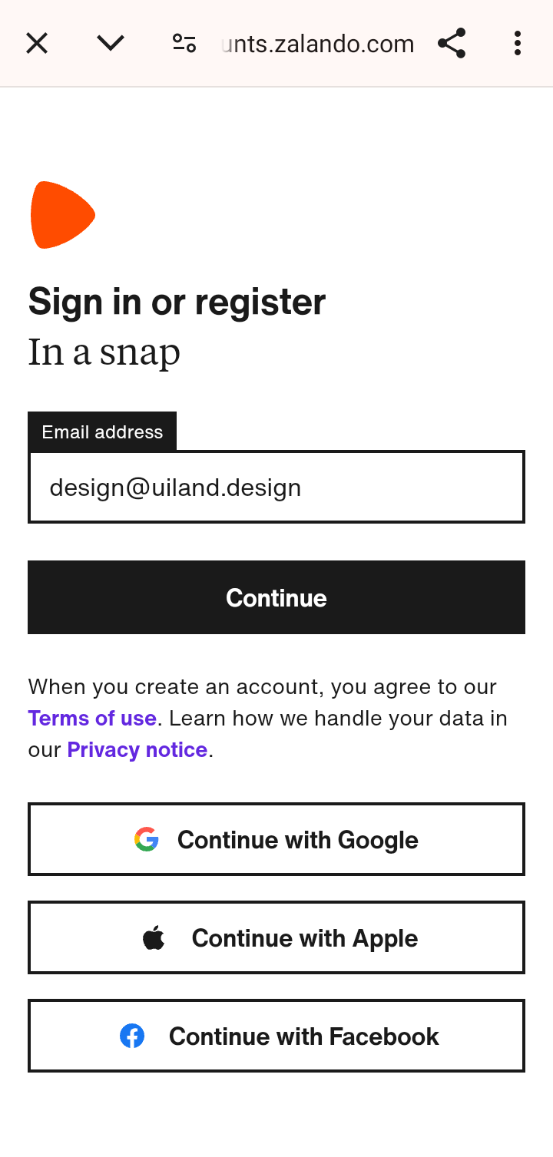Choose "Continue with Apple" button text
The image size is (553, 1157).
coord(305,938)
